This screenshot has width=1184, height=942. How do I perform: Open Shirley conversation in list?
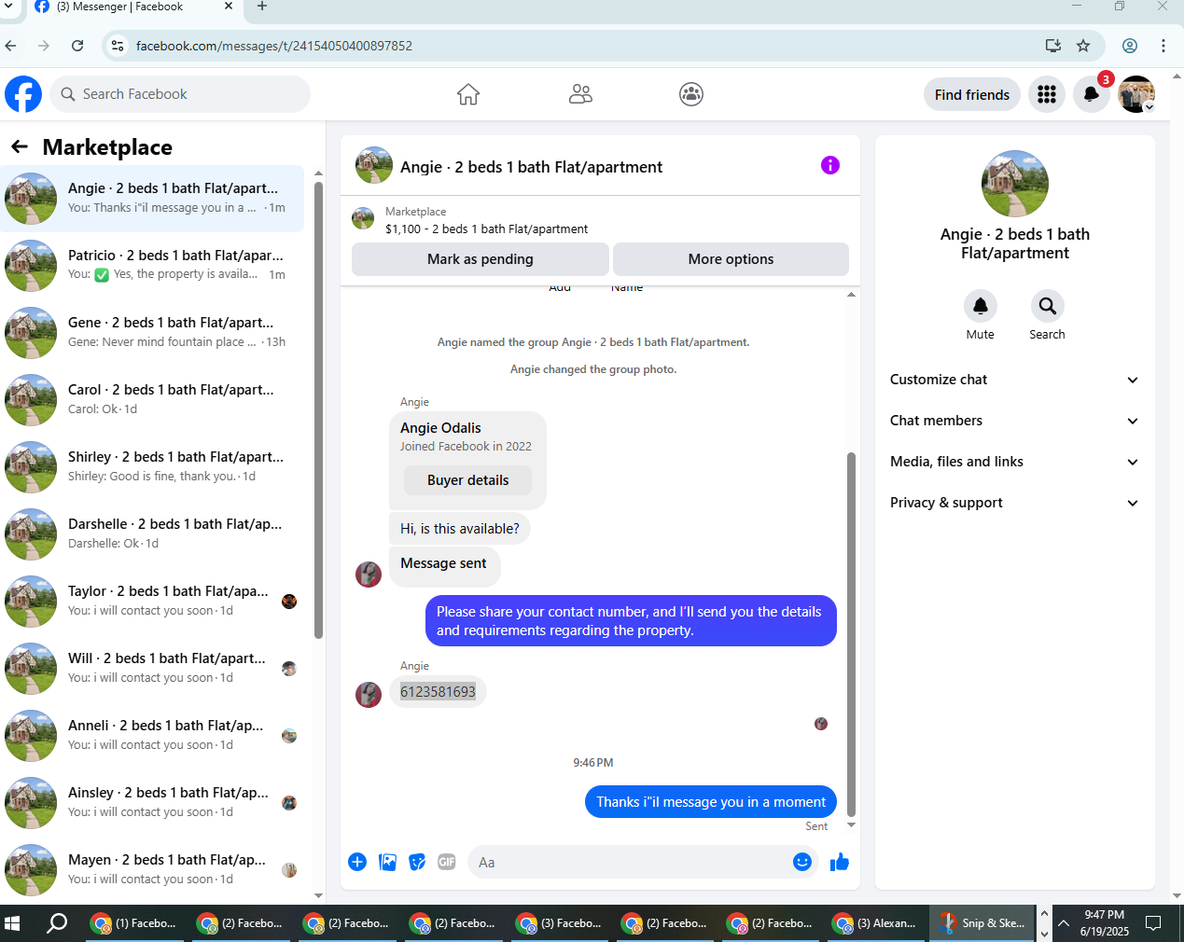(x=153, y=466)
